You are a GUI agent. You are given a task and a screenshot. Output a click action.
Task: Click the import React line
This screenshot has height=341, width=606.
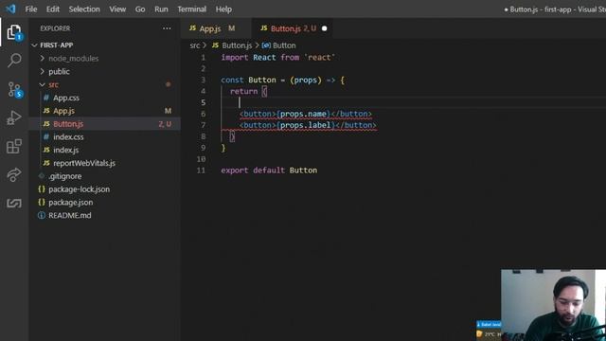(277, 57)
